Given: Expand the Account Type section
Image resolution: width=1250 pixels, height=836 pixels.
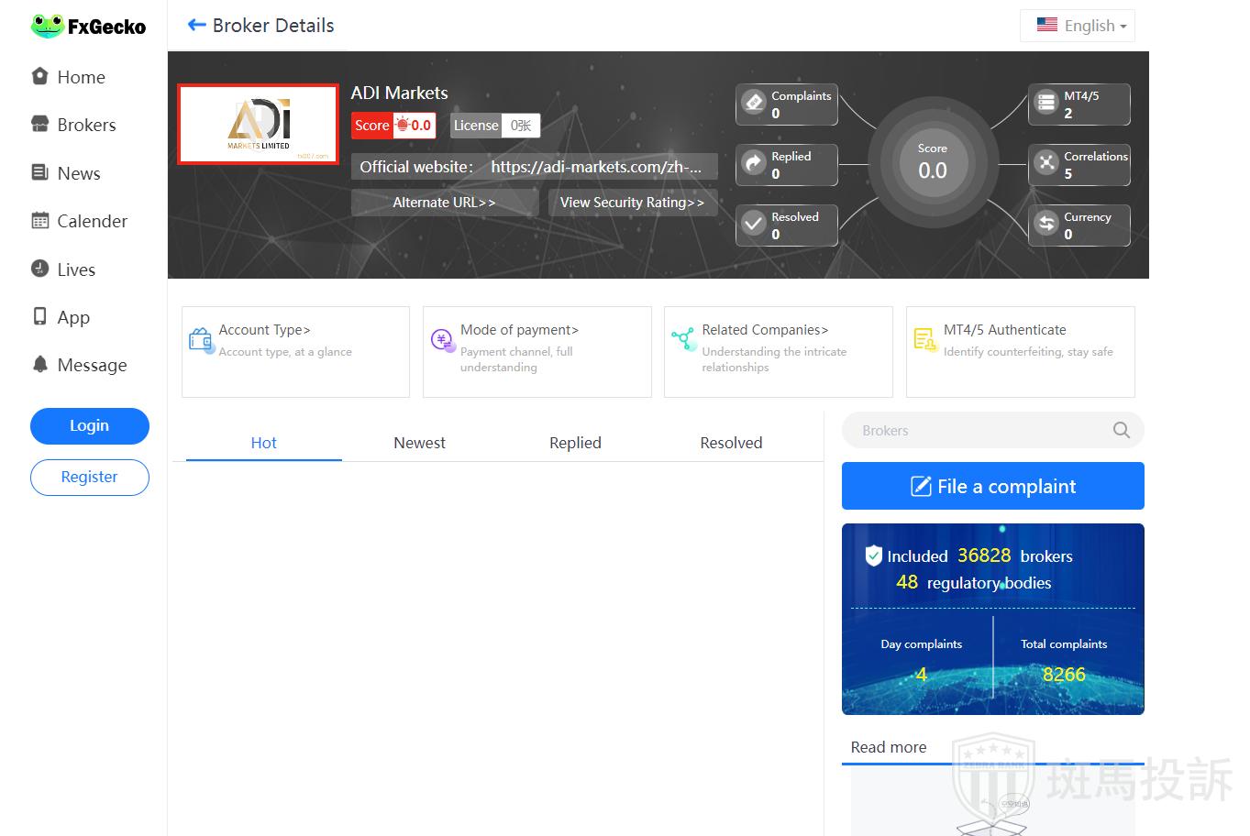Looking at the screenshot, I should [265, 330].
